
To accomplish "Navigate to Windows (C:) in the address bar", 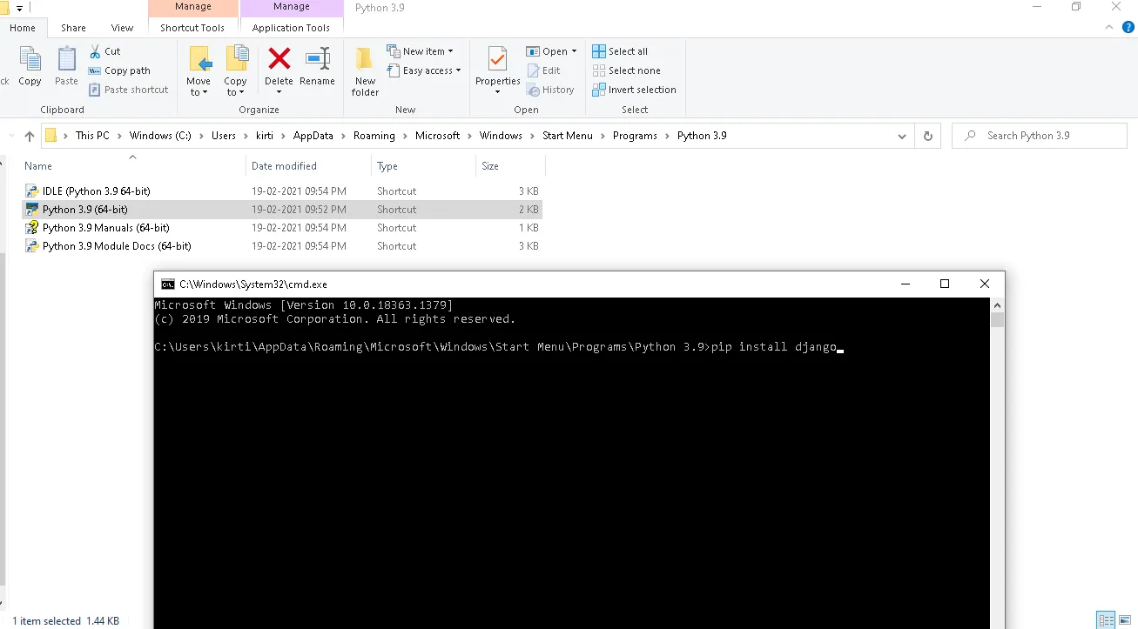I will 160,136.
